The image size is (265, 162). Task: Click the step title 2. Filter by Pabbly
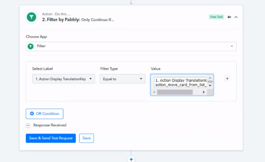[61, 20]
